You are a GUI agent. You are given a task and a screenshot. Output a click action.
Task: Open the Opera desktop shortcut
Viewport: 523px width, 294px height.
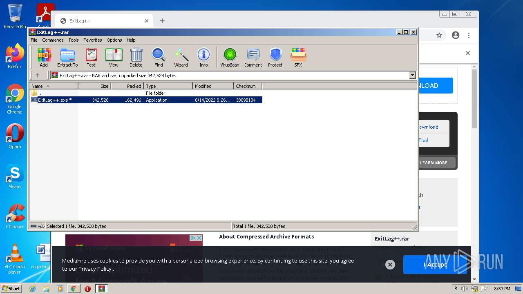coord(15,136)
